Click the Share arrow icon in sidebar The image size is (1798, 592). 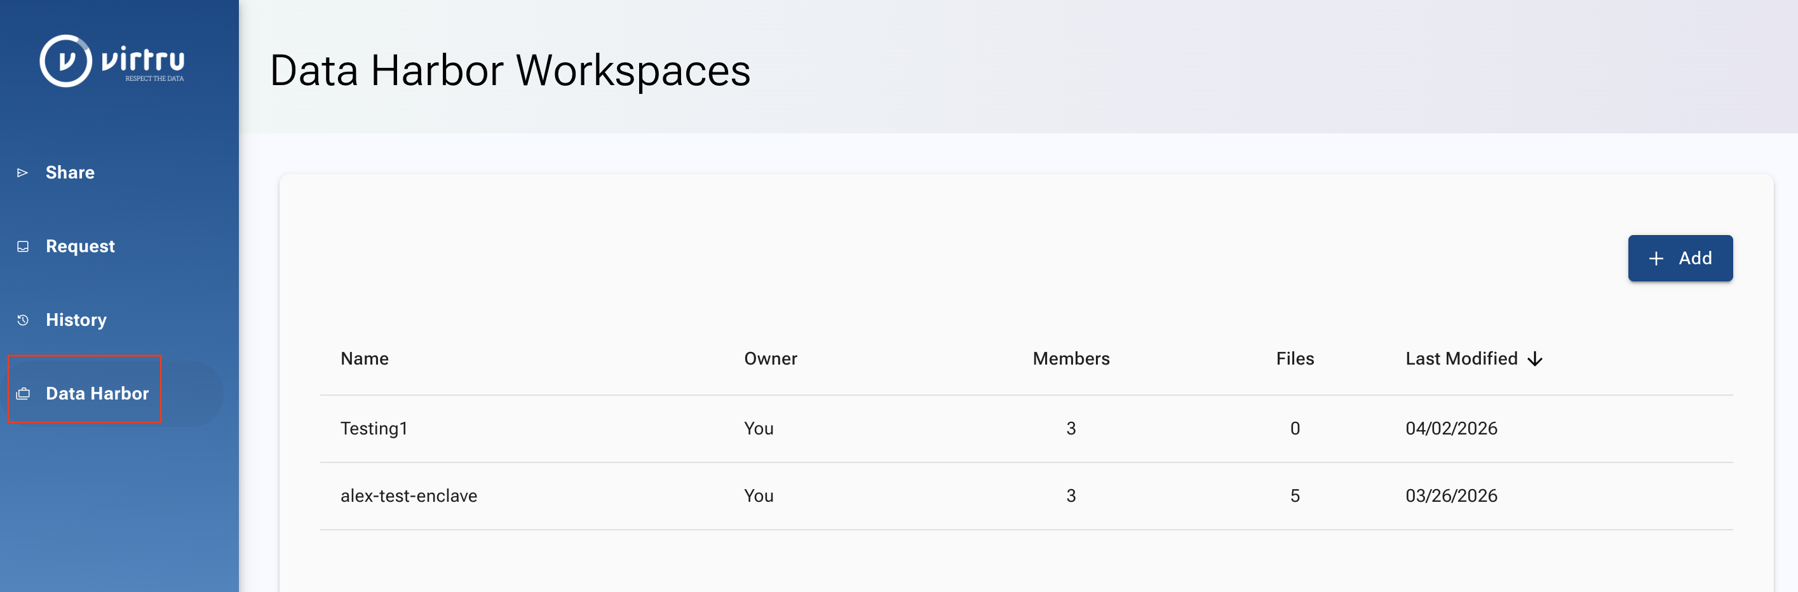coord(22,172)
